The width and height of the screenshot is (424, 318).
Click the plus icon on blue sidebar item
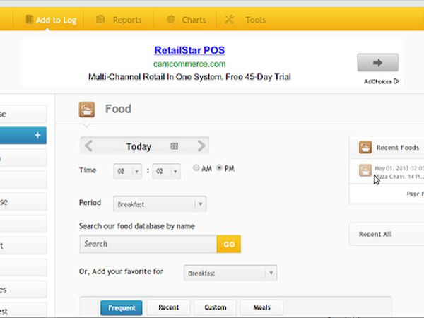click(37, 135)
